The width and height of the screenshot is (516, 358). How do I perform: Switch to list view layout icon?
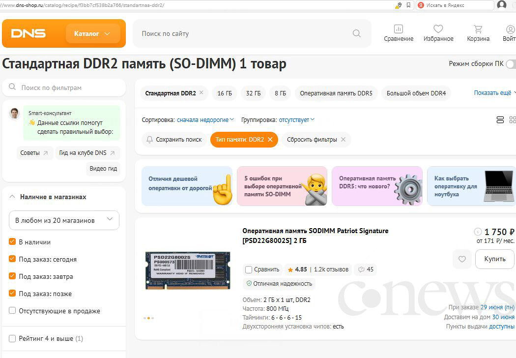(500, 120)
